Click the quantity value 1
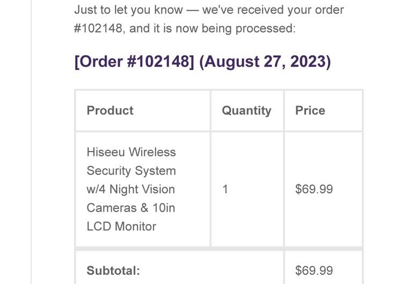 [225, 189]
